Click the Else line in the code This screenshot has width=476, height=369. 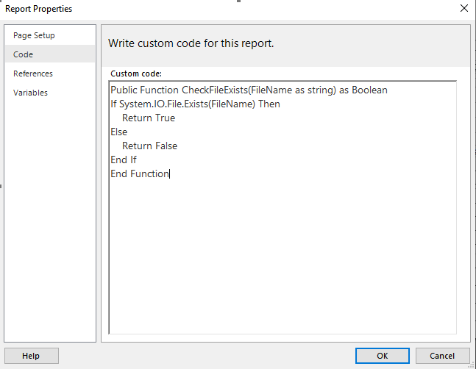tap(118, 132)
